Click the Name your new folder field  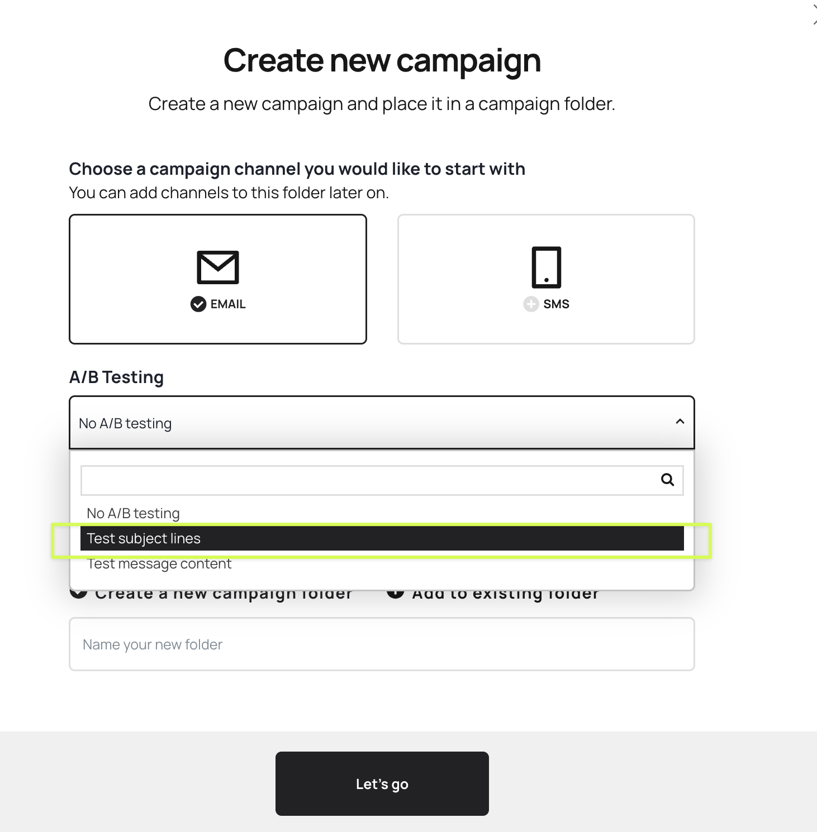pos(382,644)
